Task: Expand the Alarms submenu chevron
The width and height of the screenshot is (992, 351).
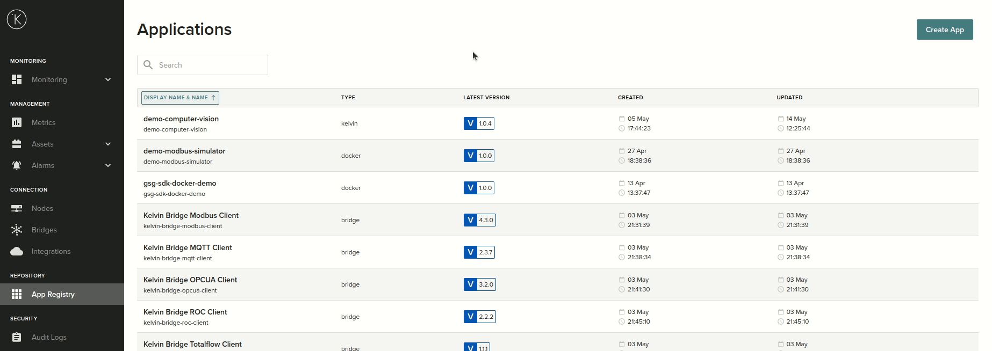Action: click(x=108, y=165)
